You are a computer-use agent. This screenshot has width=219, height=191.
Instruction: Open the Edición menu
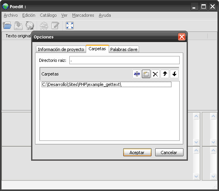[x=29, y=15]
